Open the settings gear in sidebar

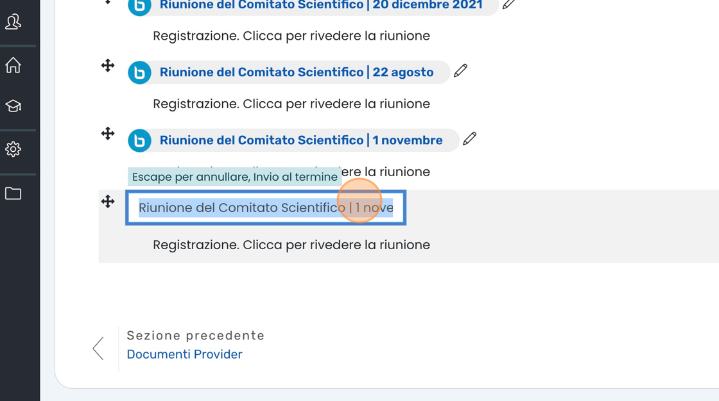tap(13, 149)
